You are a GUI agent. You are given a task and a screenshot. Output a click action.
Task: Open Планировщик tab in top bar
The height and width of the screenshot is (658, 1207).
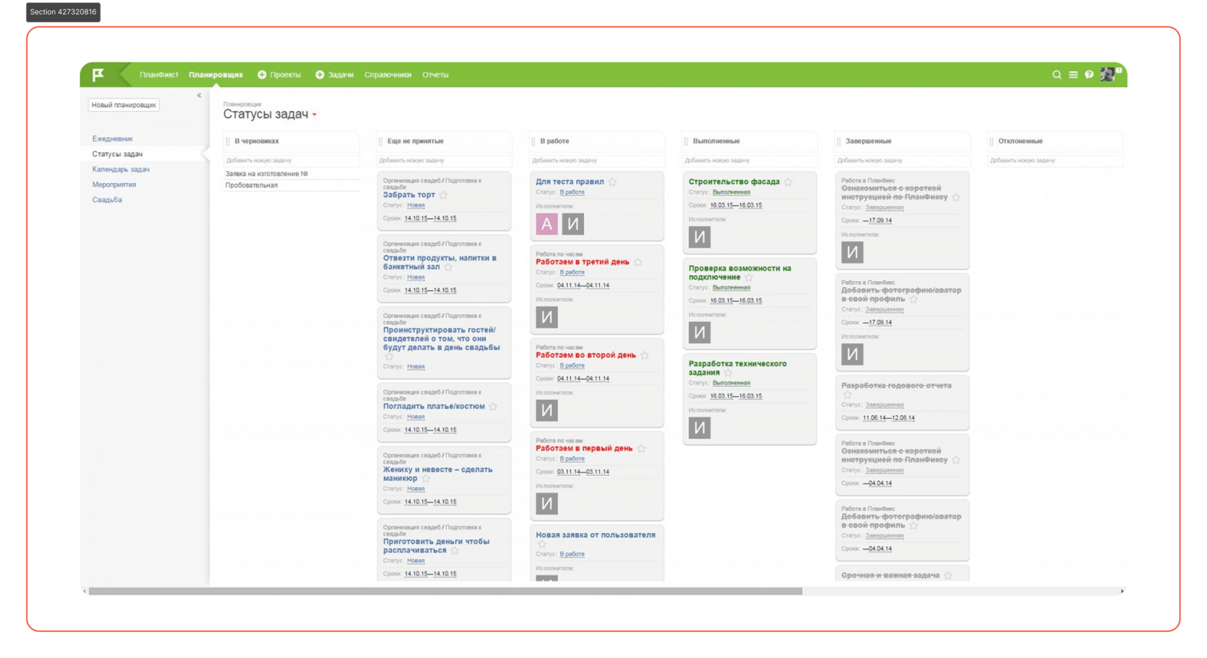click(216, 75)
